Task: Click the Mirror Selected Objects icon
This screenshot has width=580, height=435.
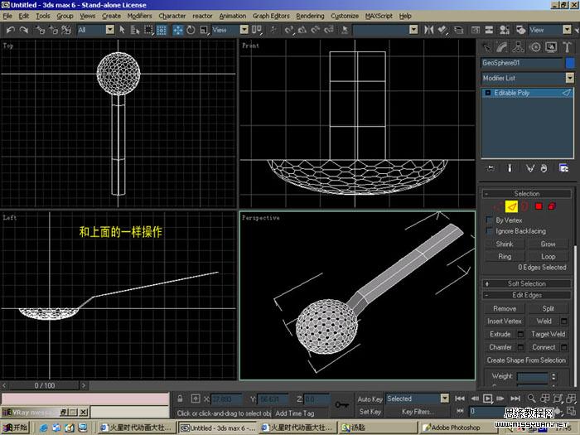Action: click(x=429, y=30)
